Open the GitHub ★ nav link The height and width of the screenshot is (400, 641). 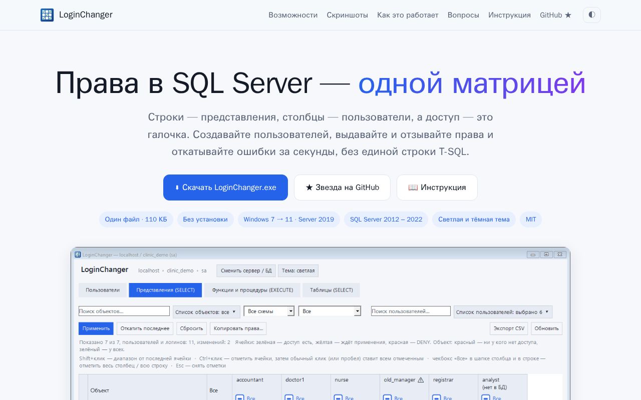555,15
